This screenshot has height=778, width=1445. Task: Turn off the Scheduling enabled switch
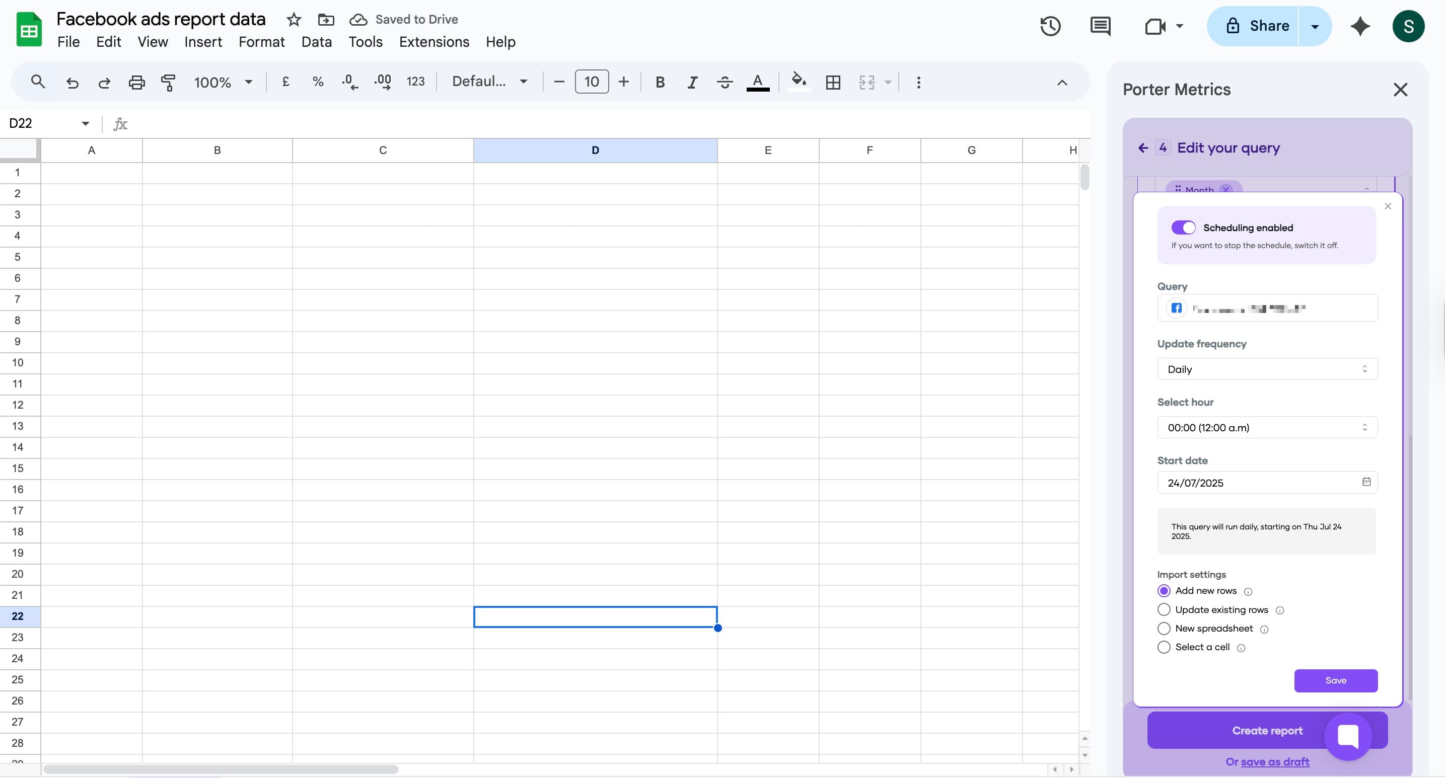tap(1183, 227)
